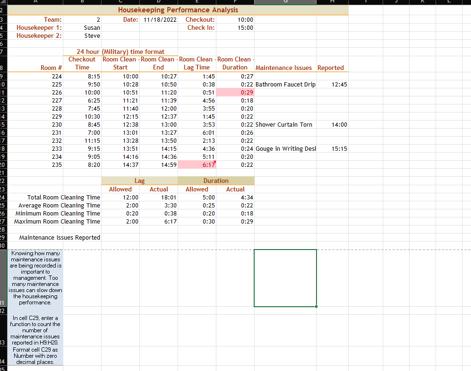Click the Allowed header under the Lag section

pos(120,189)
